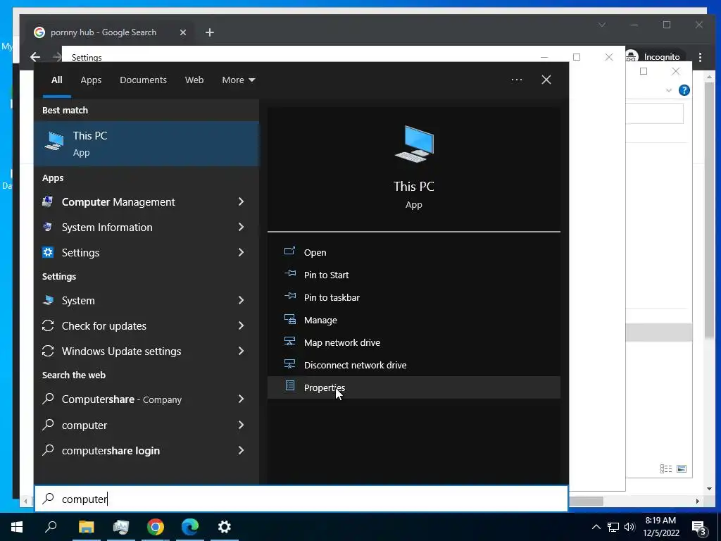Click the Check for updates refresh icon
Image resolution: width=721 pixels, height=541 pixels.
click(x=48, y=325)
